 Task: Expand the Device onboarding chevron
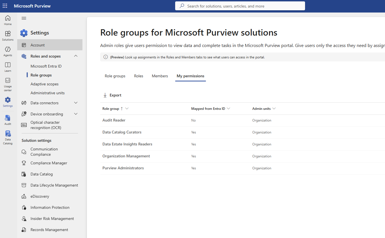[76, 114]
